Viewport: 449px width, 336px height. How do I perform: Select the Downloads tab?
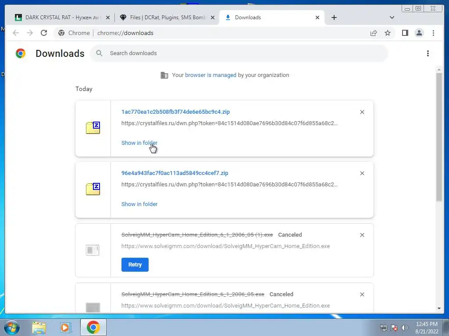(x=272, y=17)
